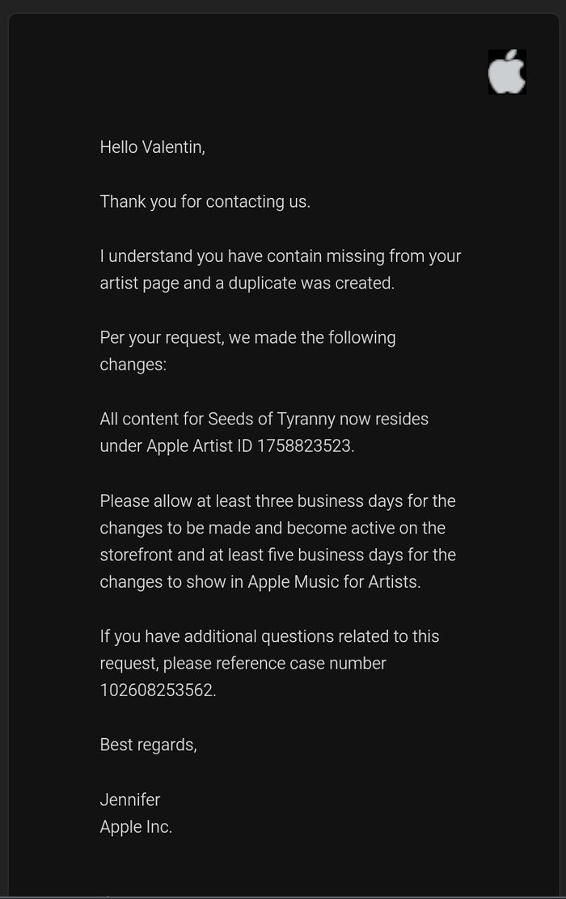
Task: Click the "Per your request" sentence
Action: click(247, 338)
